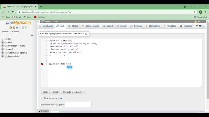Reload navigation panel with green refresh icon
Screen dimensions: 209x117
pos(26,27)
